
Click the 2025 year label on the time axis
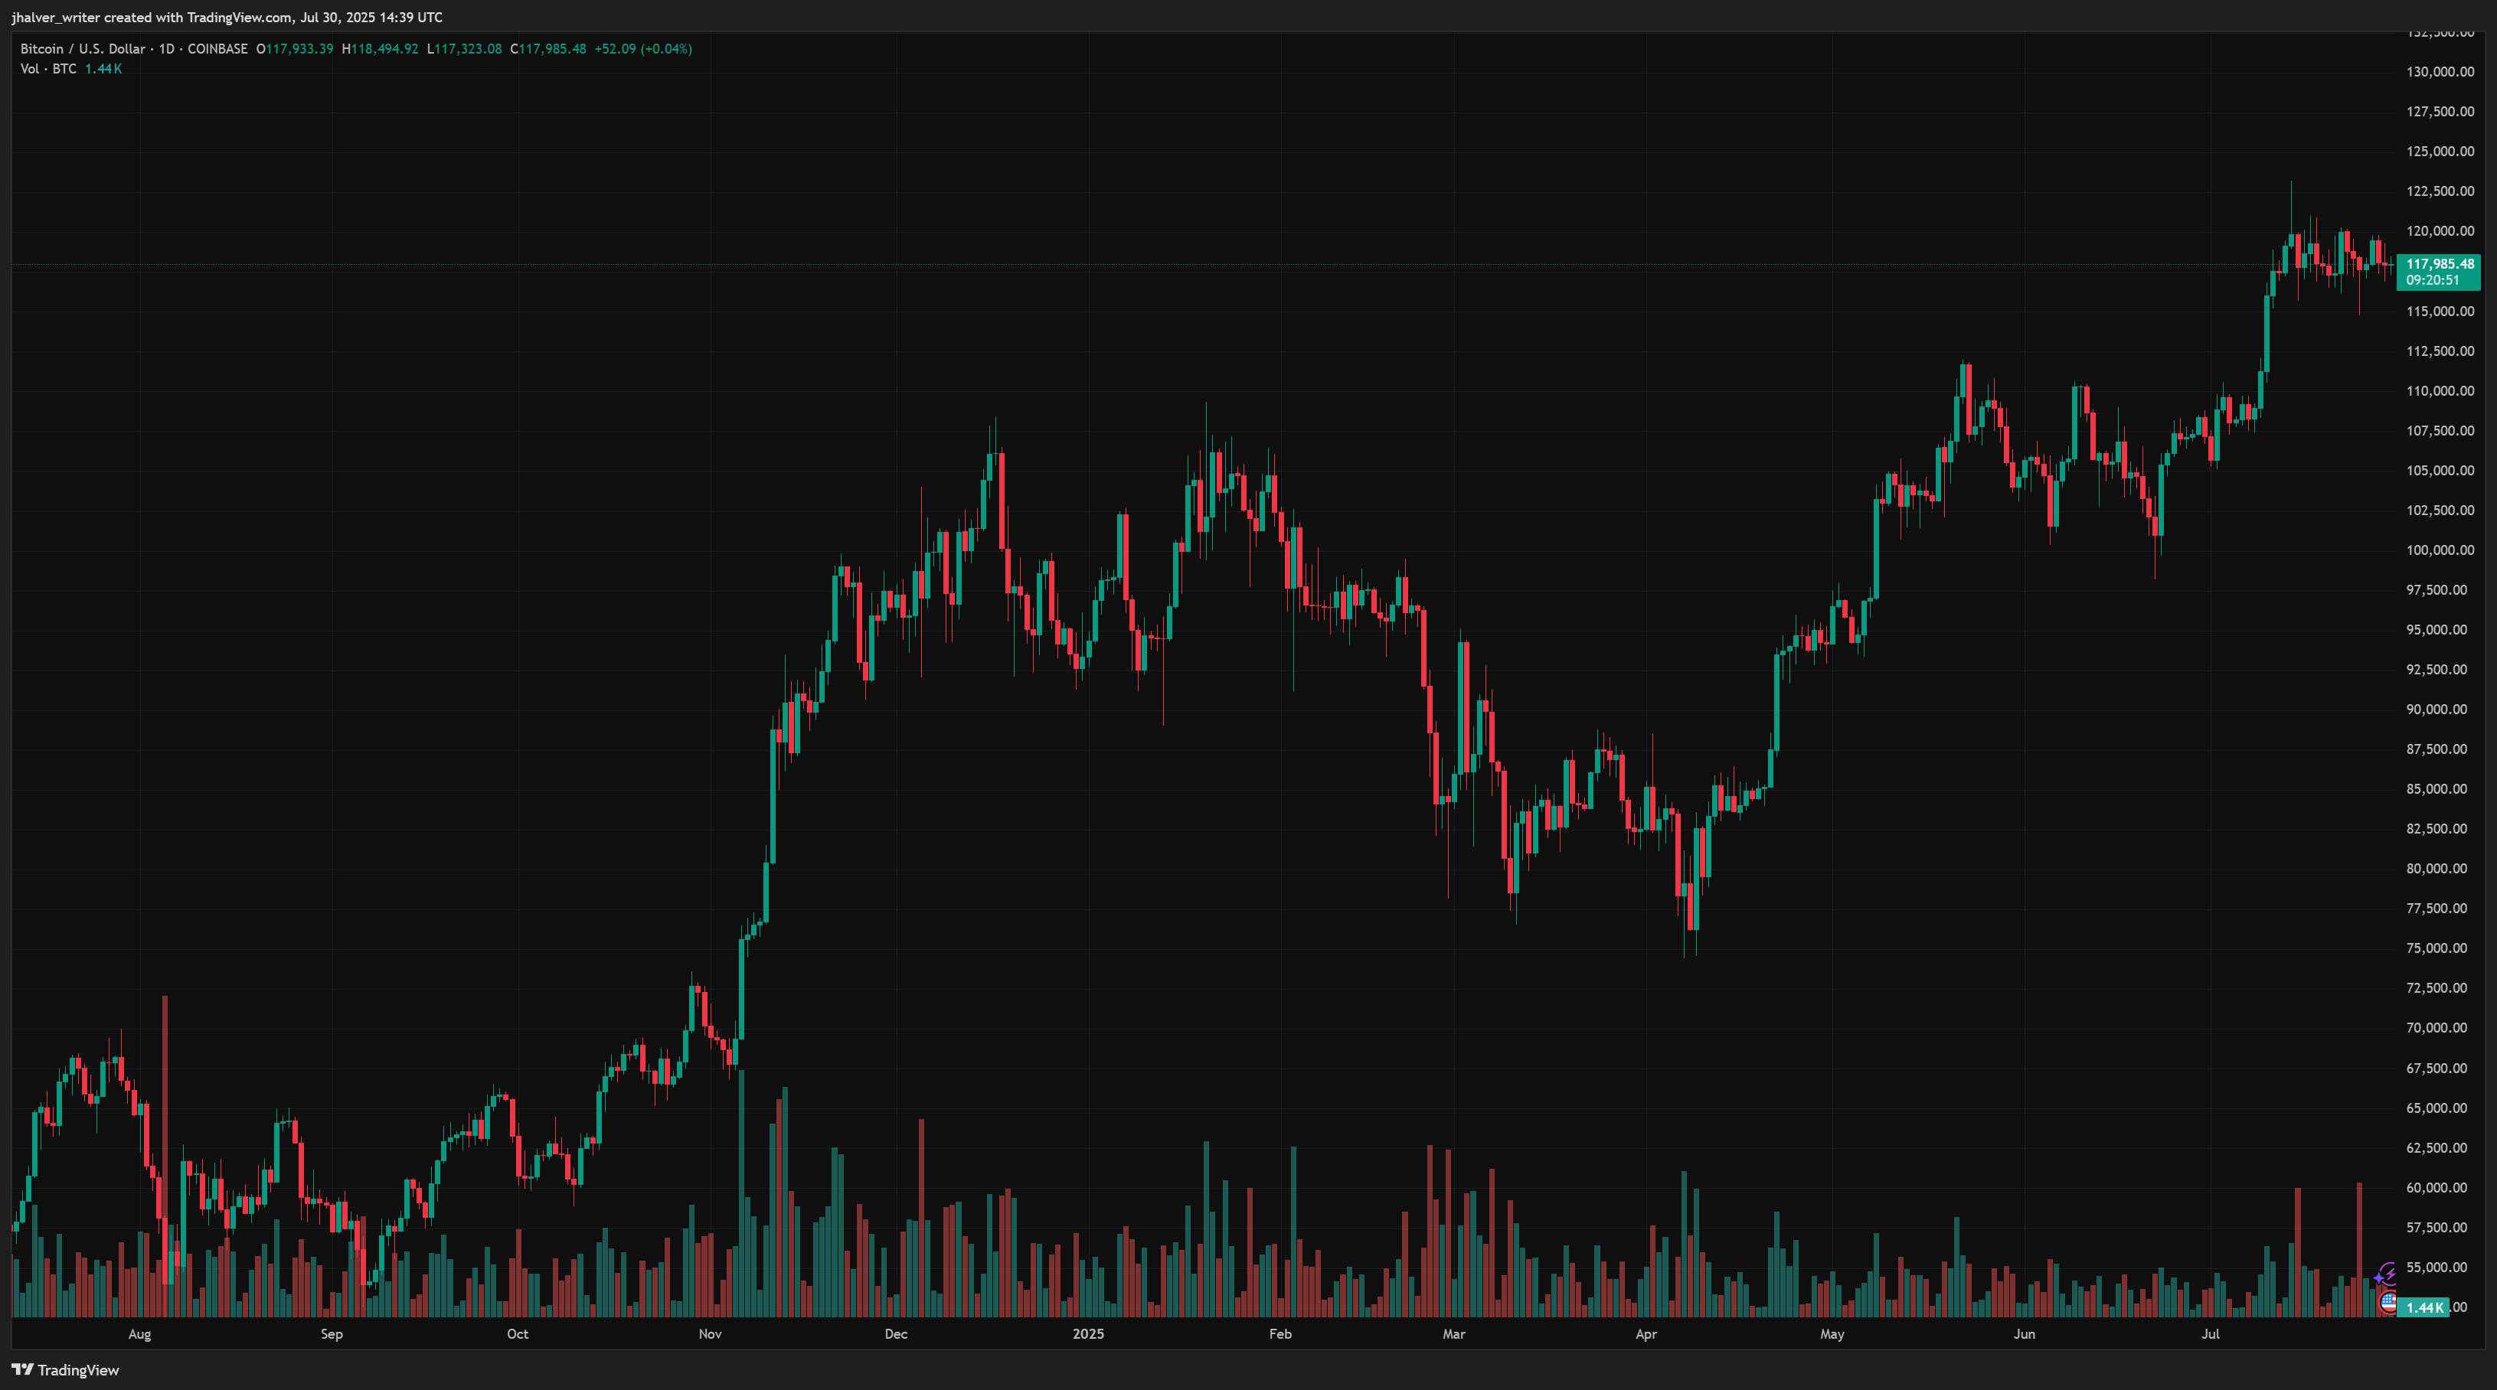point(1087,1334)
